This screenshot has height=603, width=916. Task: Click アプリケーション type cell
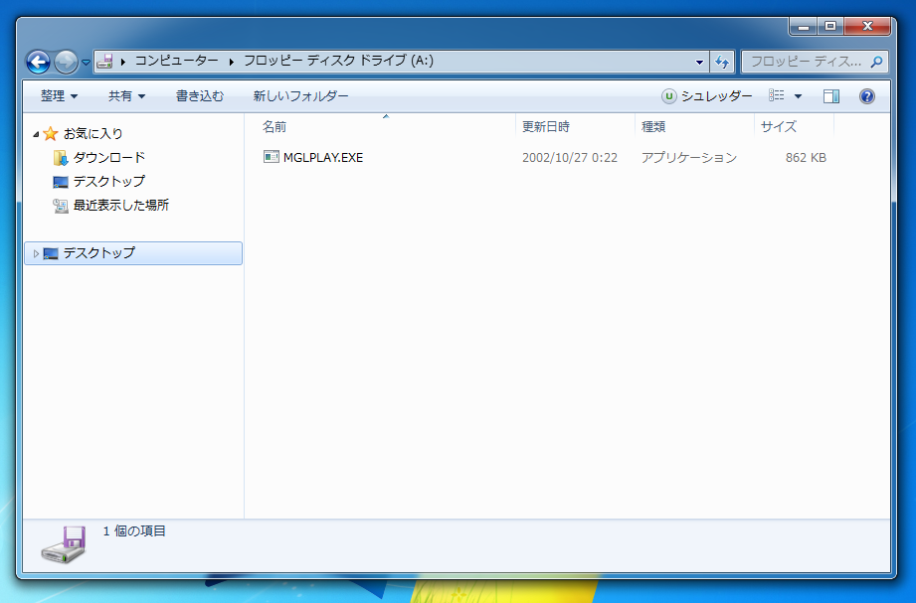[689, 158]
